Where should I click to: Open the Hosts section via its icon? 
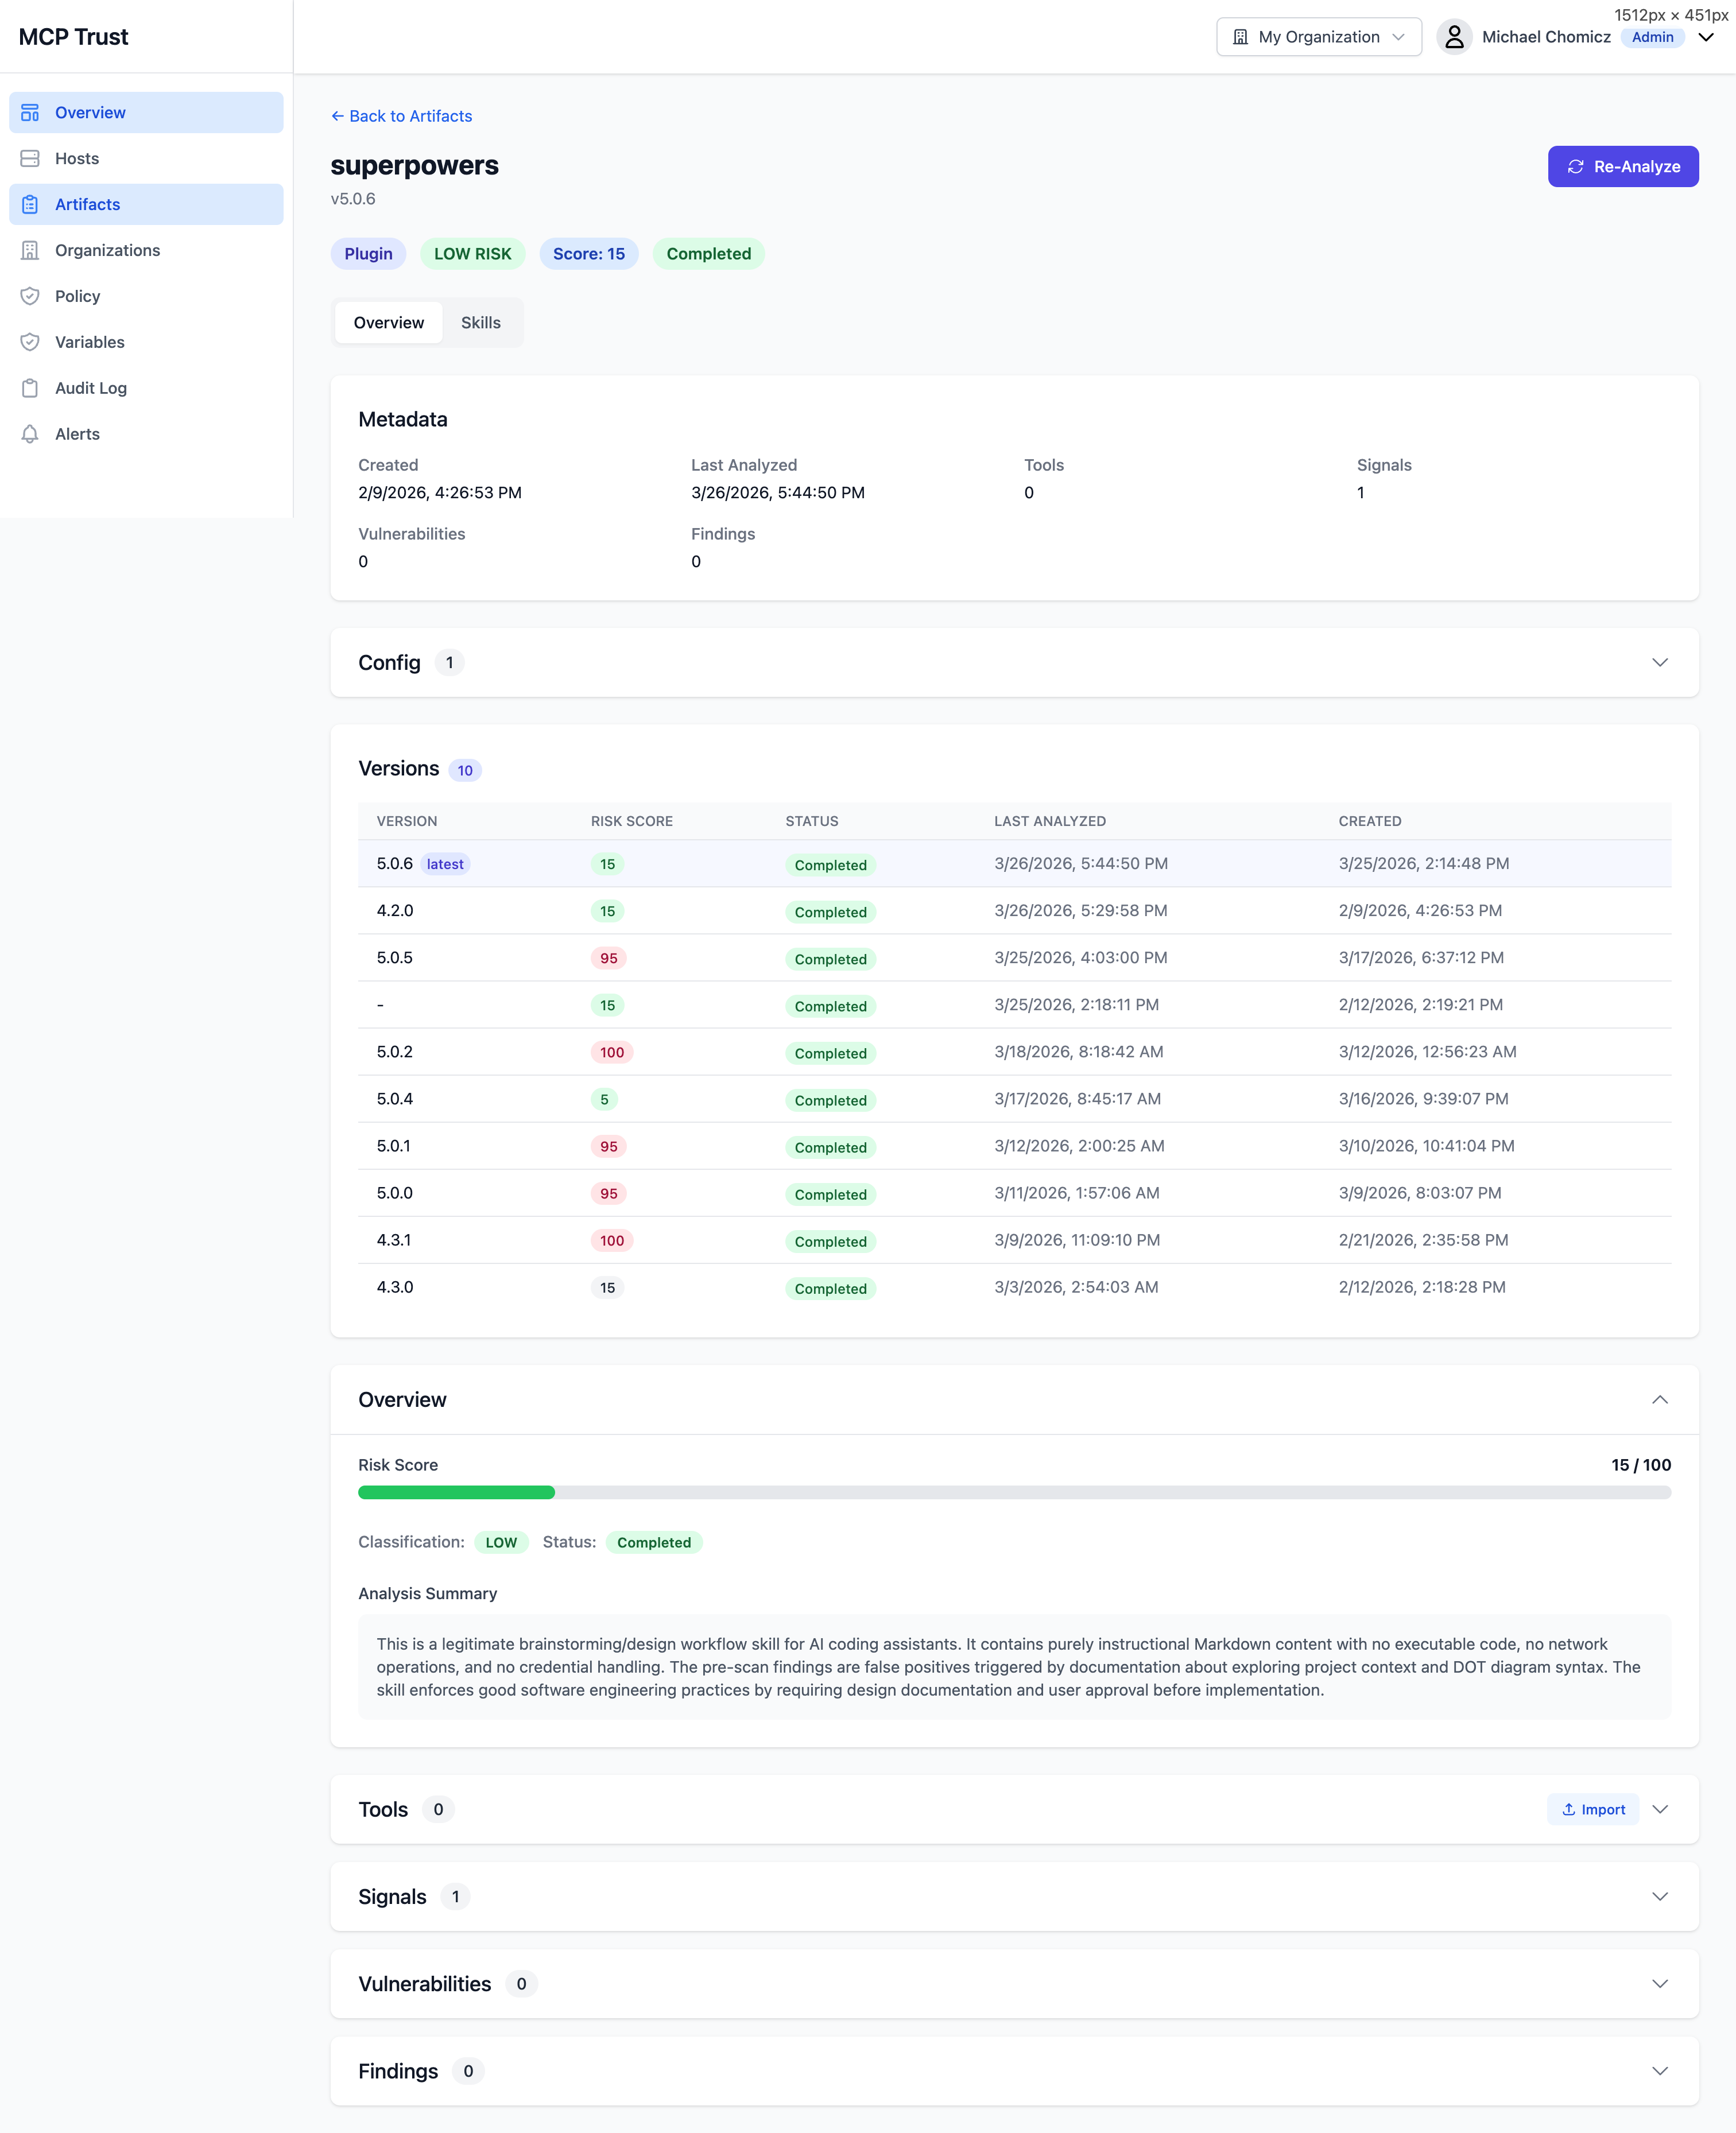click(30, 158)
